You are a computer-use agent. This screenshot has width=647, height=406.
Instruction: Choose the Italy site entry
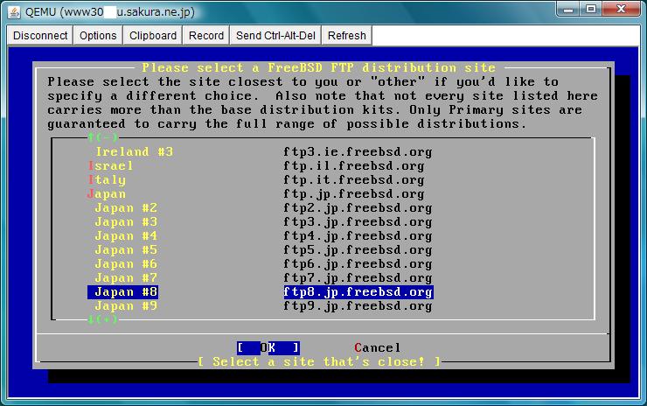[x=108, y=180]
